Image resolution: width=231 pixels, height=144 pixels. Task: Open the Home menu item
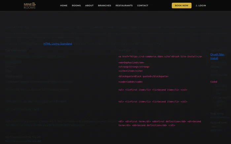[x=64, y=6]
